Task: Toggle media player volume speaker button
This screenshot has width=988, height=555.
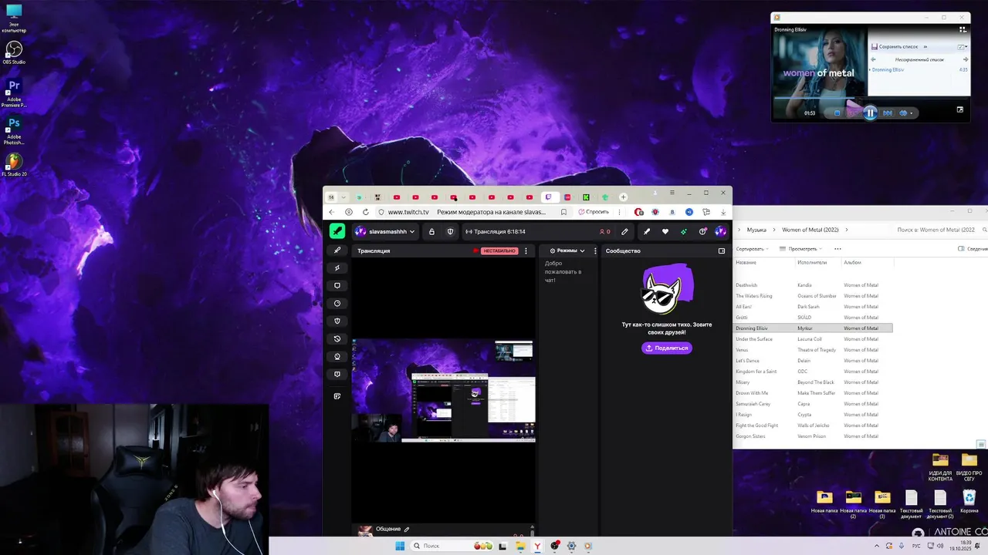Action: [904, 113]
